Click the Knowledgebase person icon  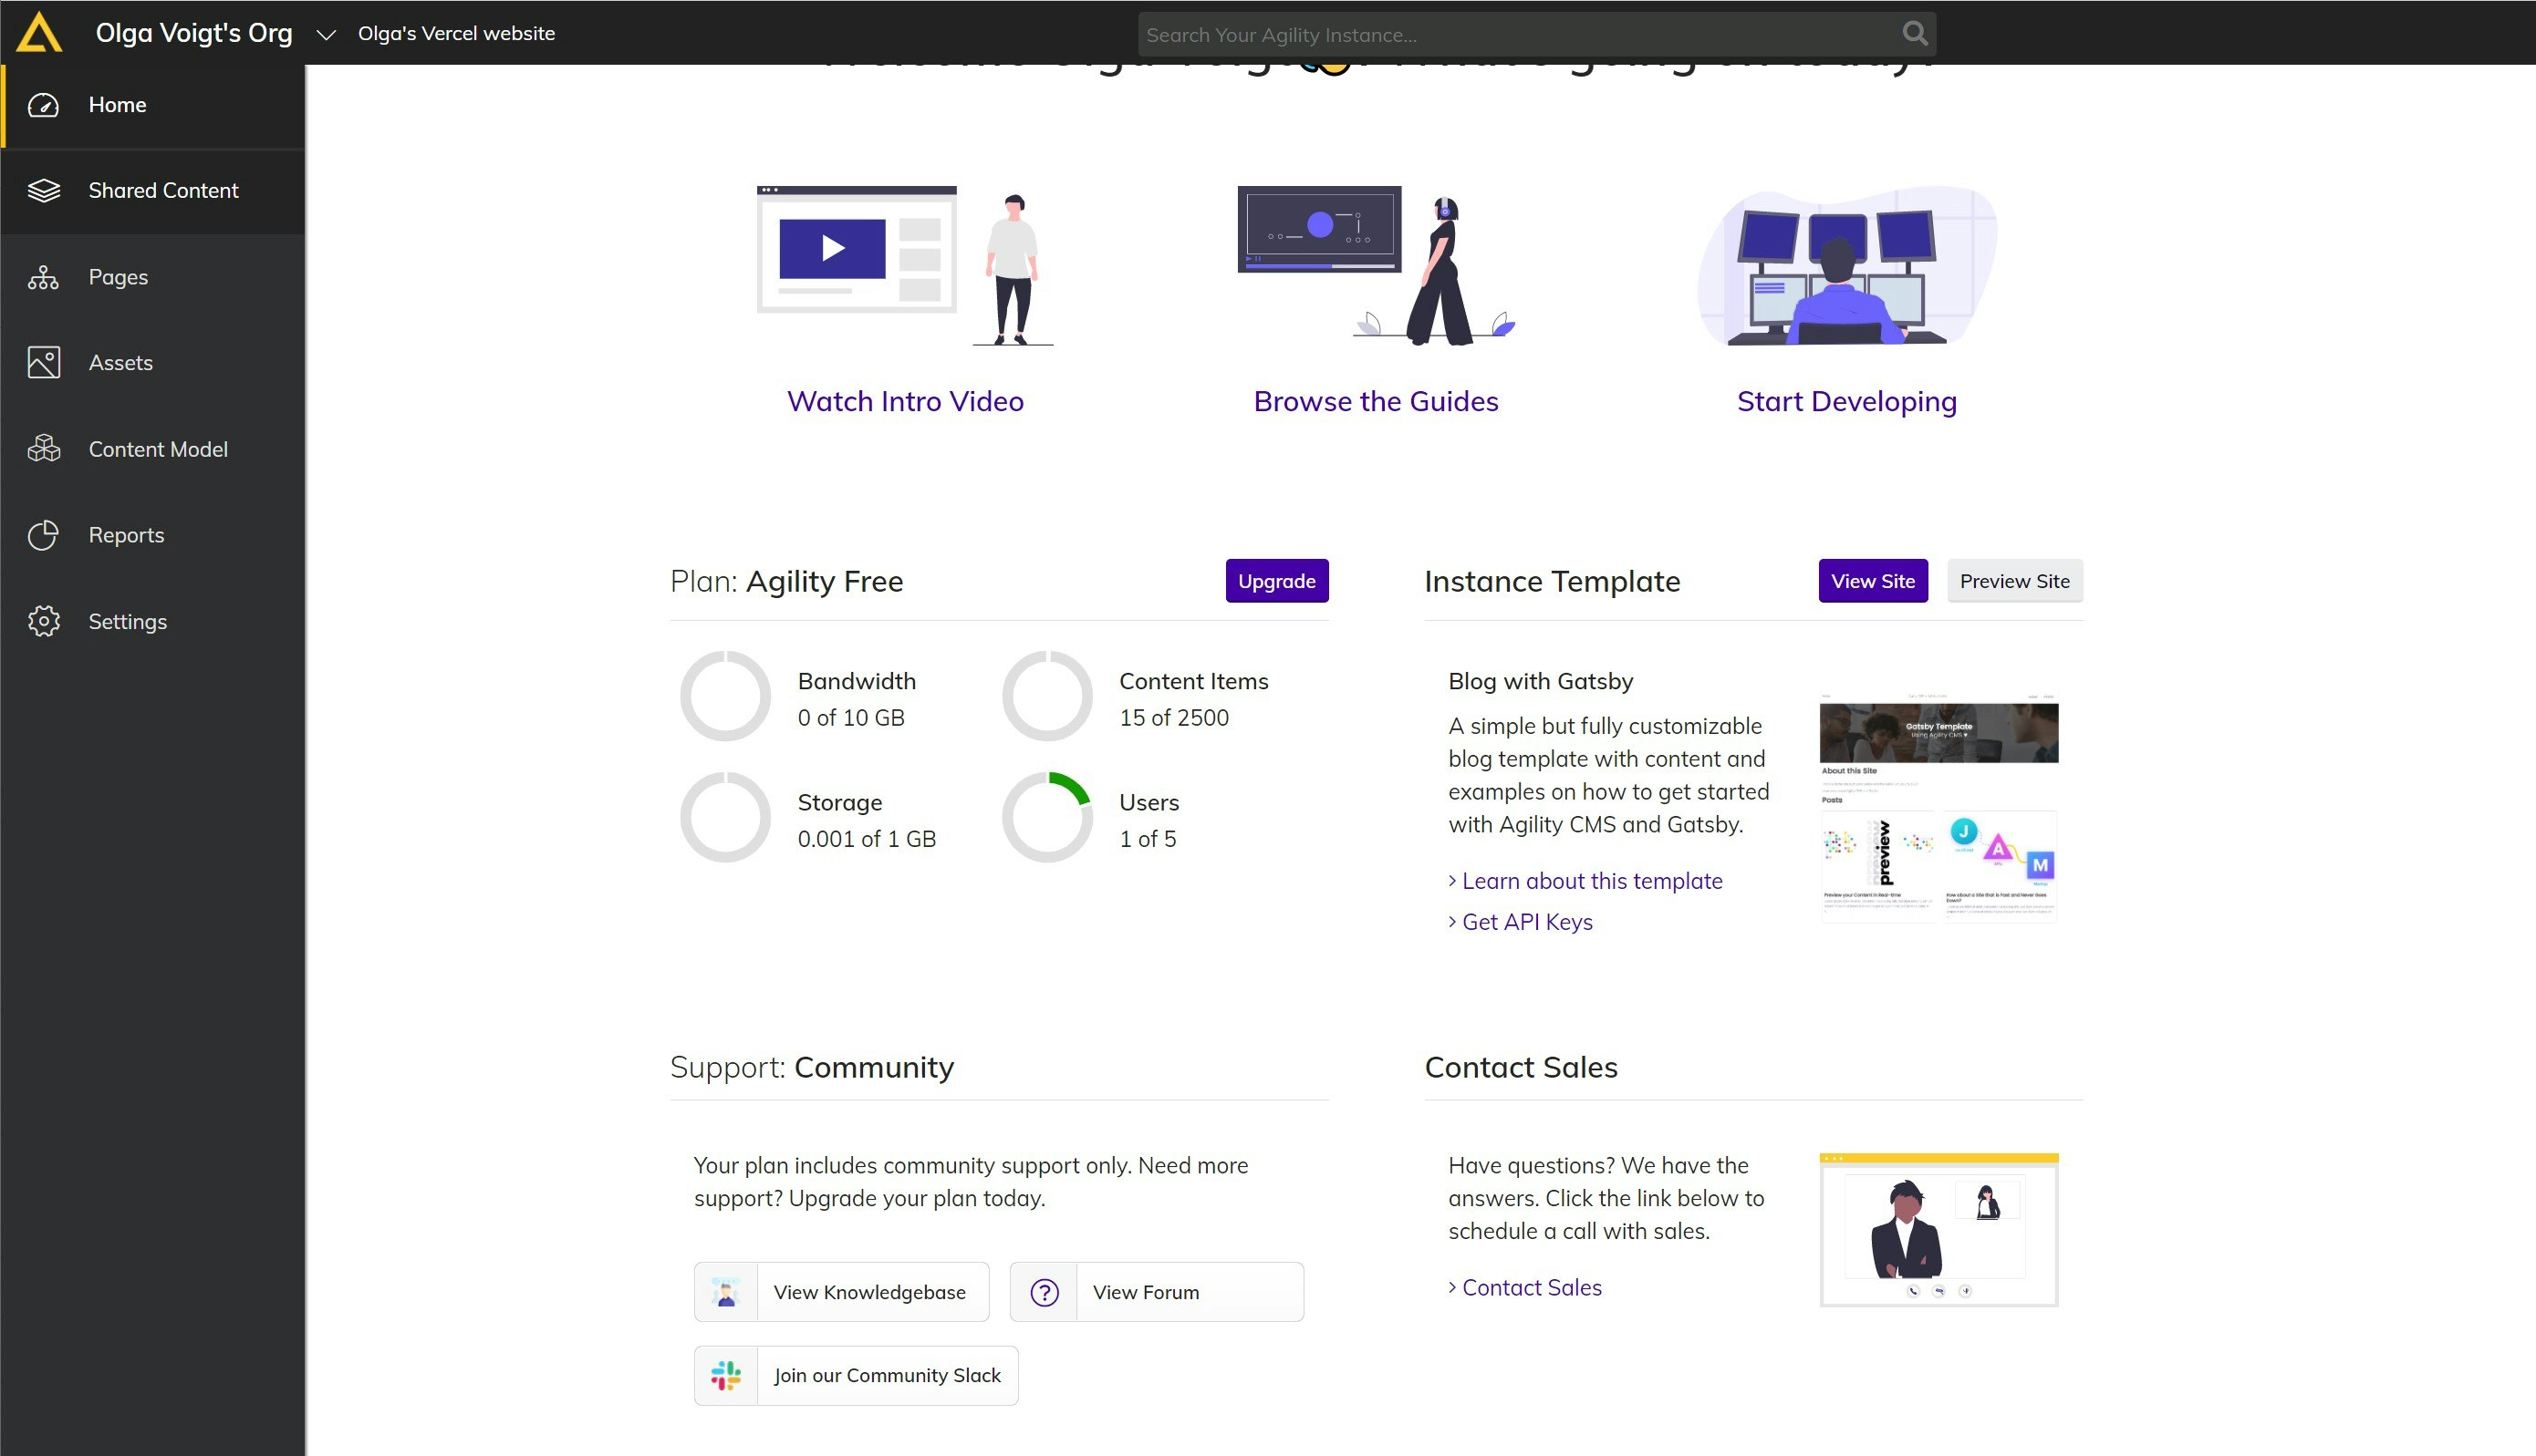(x=726, y=1291)
